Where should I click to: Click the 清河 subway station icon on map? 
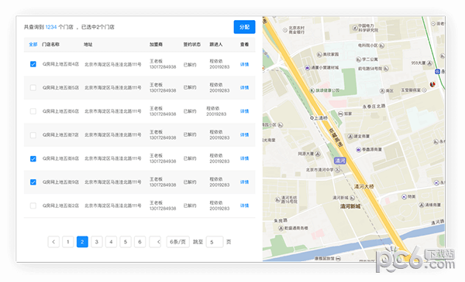point(340,161)
